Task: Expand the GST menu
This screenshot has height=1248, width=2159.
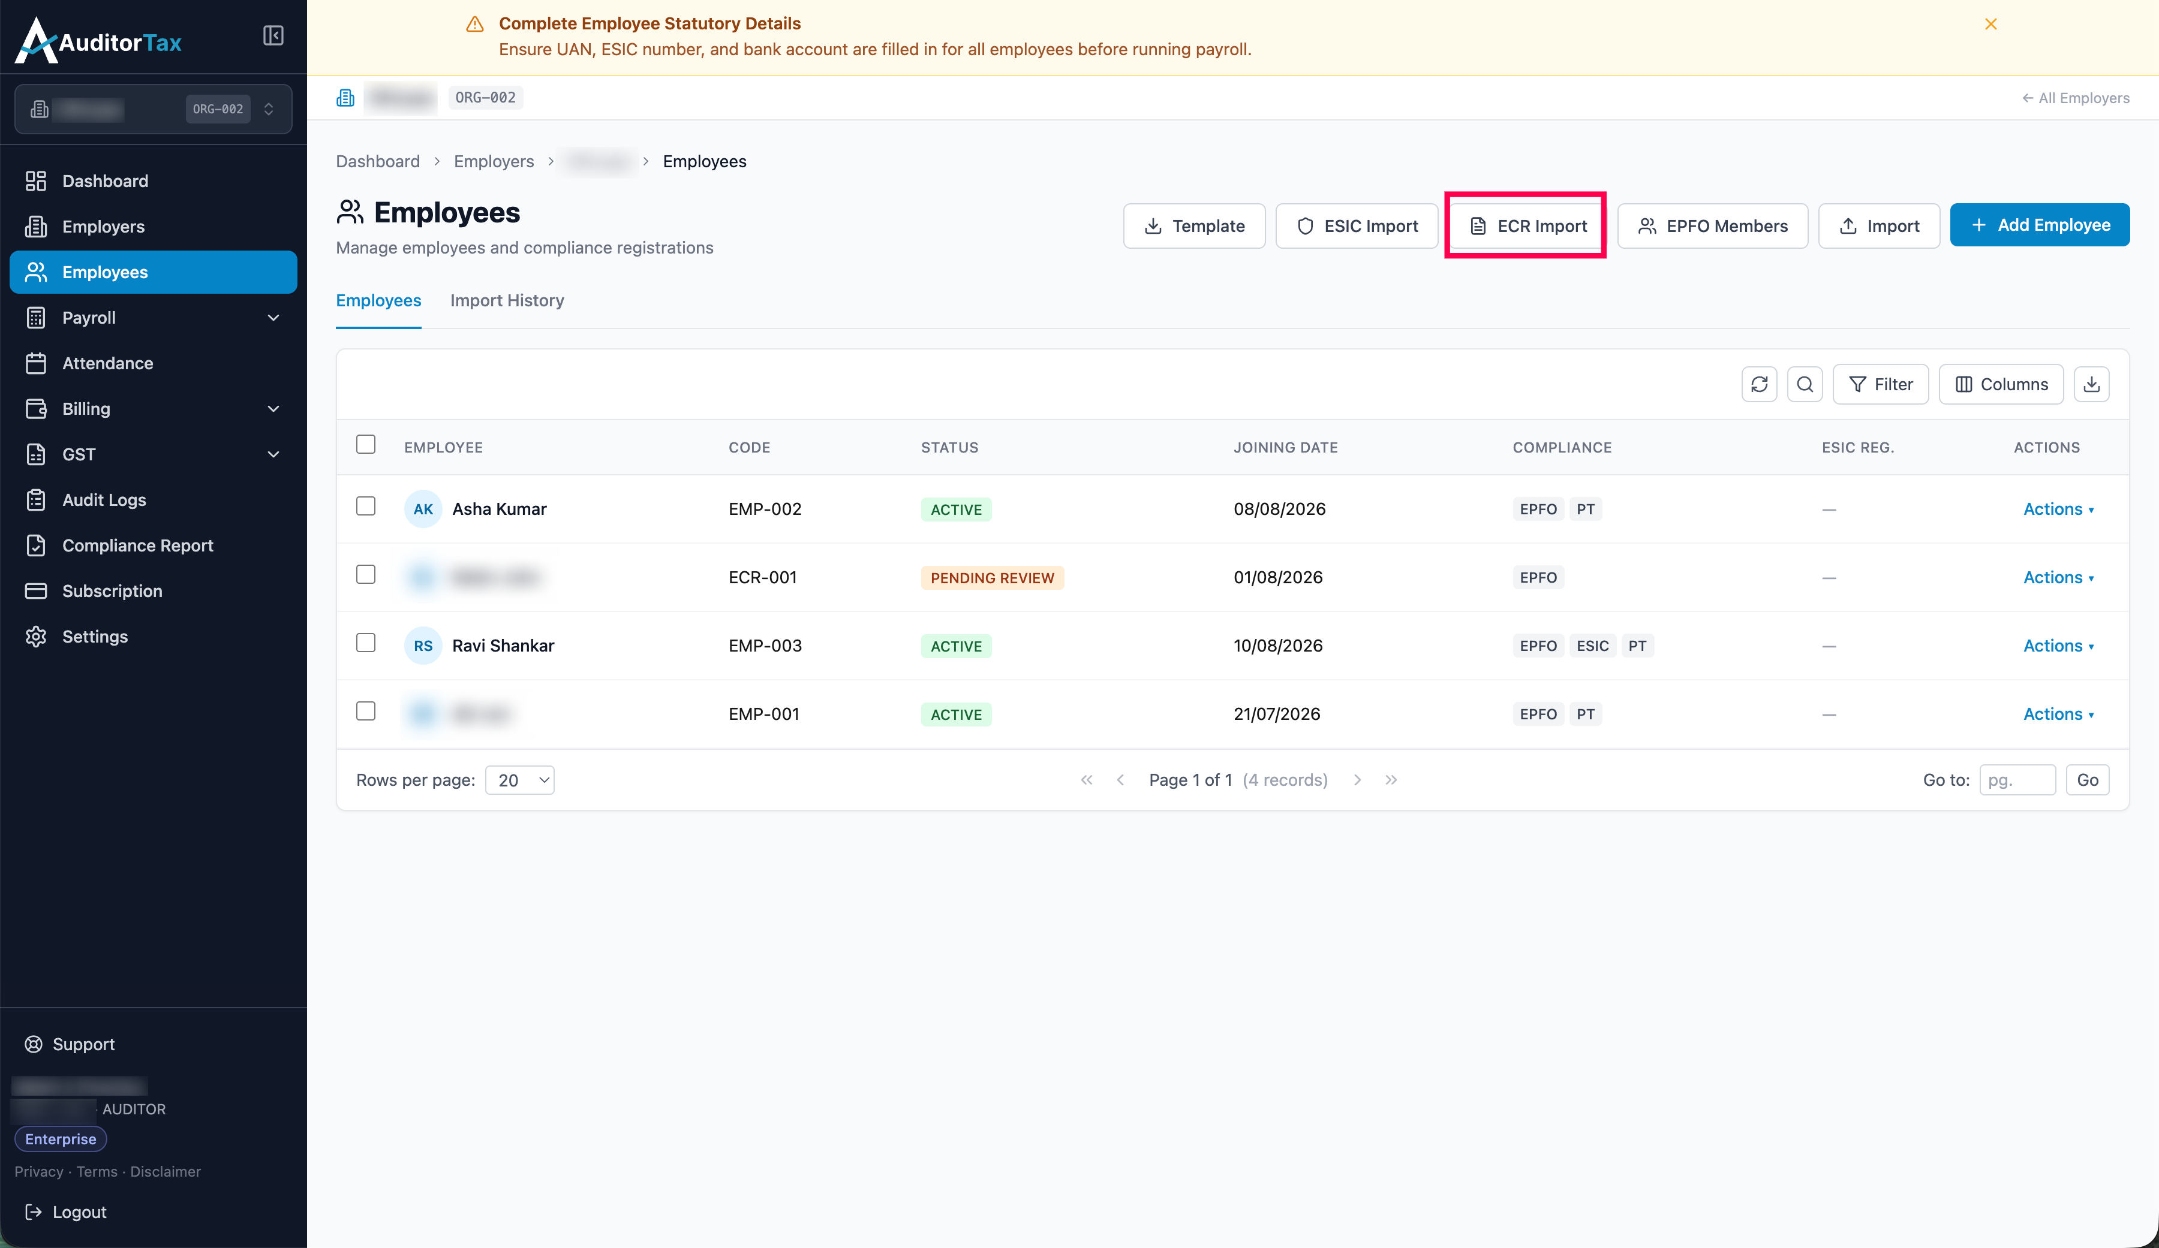Action: click(x=154, y=454)
